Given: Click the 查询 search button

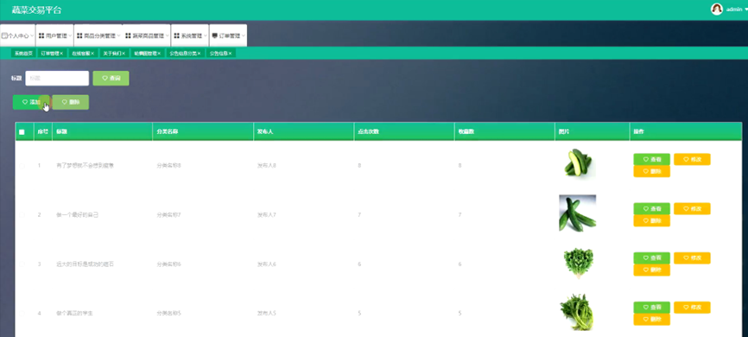Looking at the screenshot, I should [x=111, y=79].
